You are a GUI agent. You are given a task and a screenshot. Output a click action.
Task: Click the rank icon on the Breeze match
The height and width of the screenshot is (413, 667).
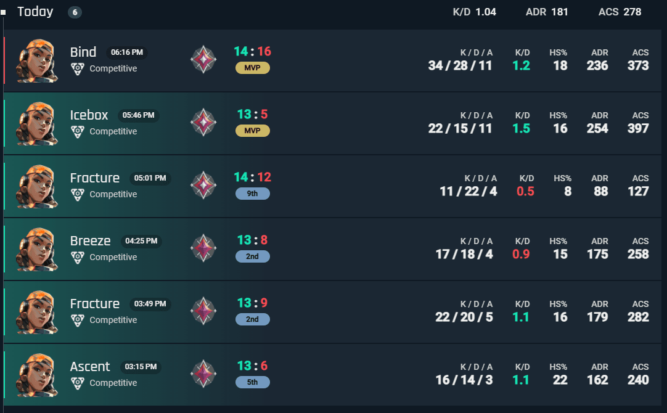point(203,248)
